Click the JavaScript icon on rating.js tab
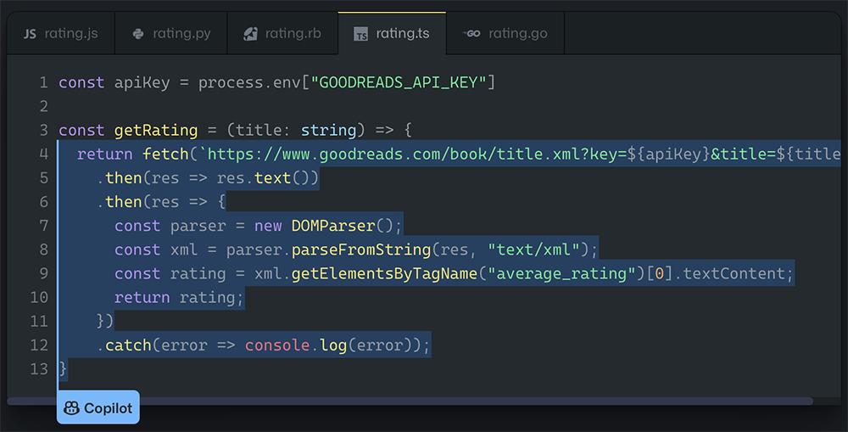 coord(30,34)
